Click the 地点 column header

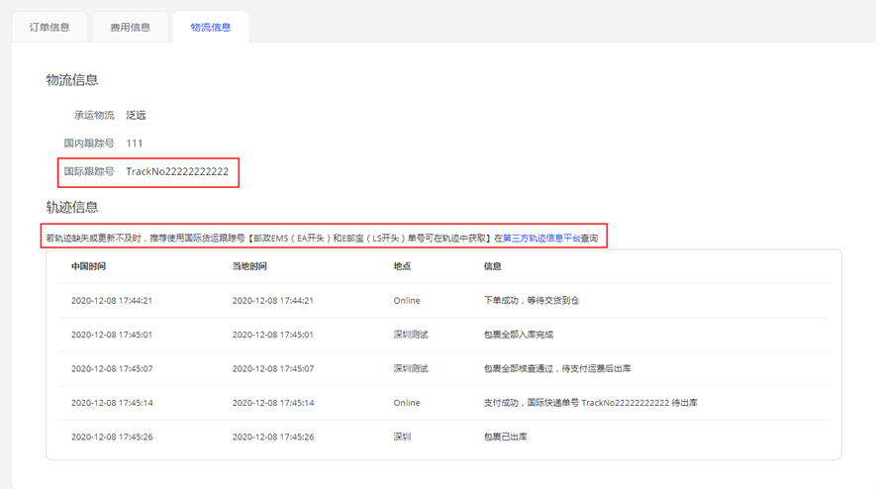(x=402, y=267)
